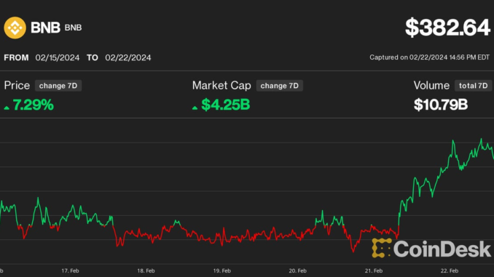The height and width of the screenshot is (277, 494).
Task: Click the 7.29% price change value
Action: tap(33, 105)
